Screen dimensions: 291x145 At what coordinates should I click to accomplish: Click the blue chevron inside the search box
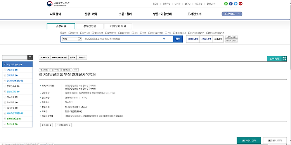click(164, 39)
